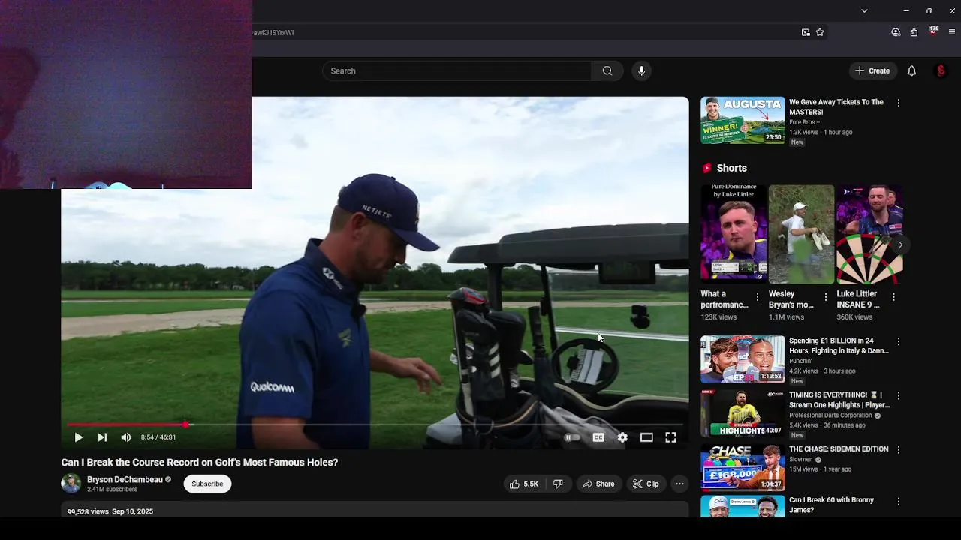Image resolution: width=961 pixels, height=540 pixels.
Task: Enter fullscreen mode
Action: [670, 437]
